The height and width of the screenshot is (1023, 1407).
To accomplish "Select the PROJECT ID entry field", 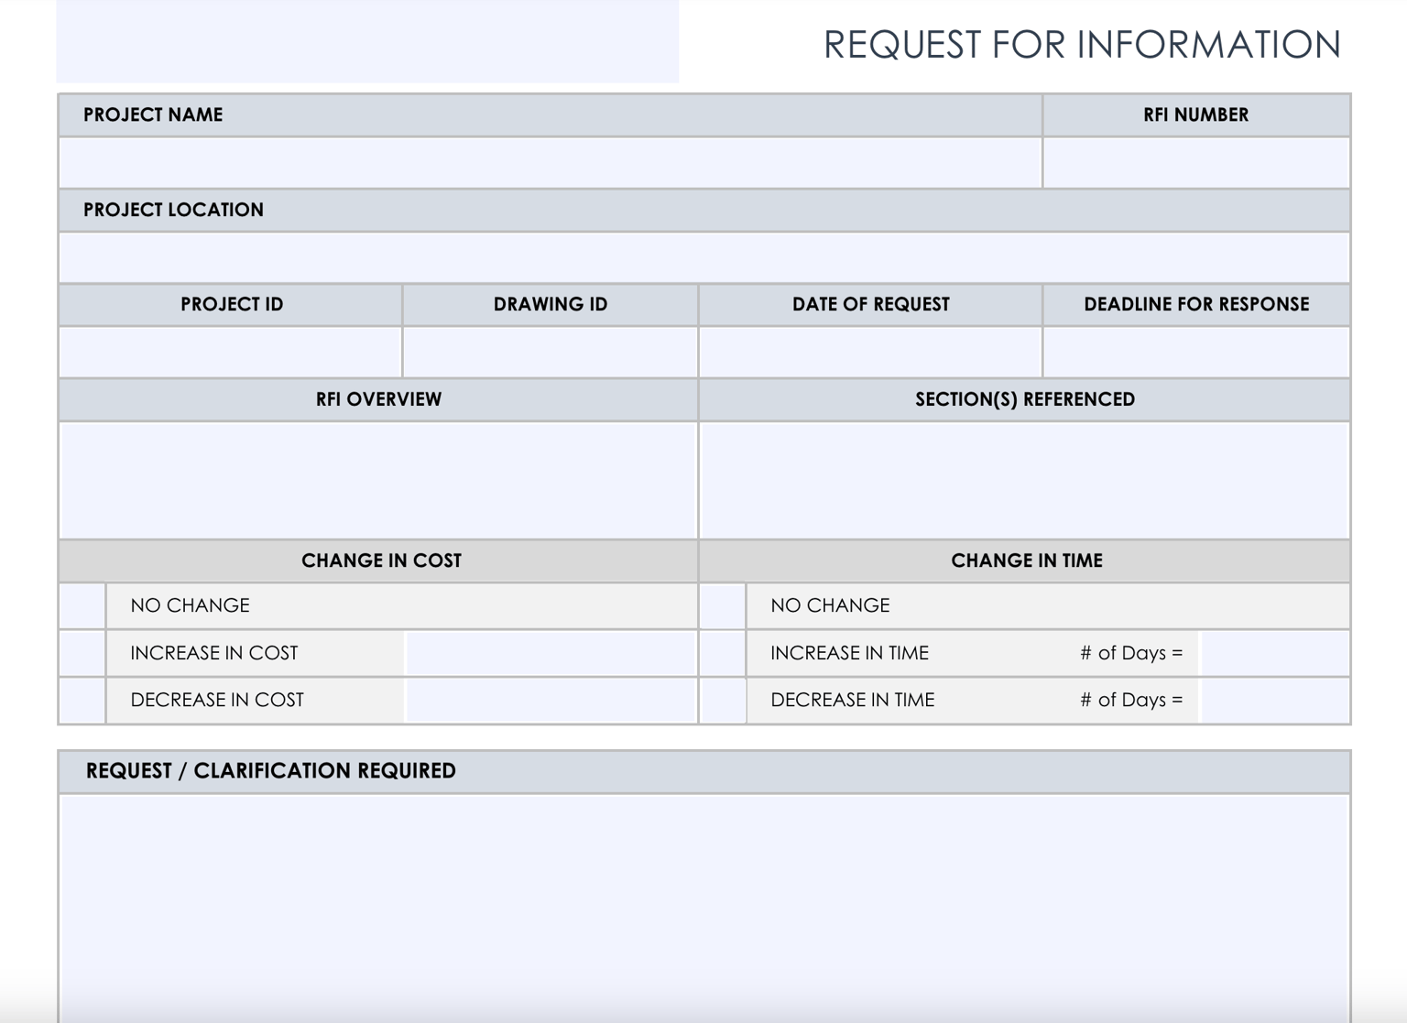I will [x=229, y=352].
